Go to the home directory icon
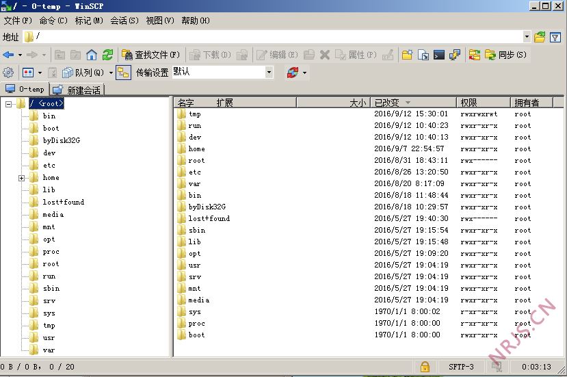Viewport: 567px width, 377px height. tap(92, 55)
